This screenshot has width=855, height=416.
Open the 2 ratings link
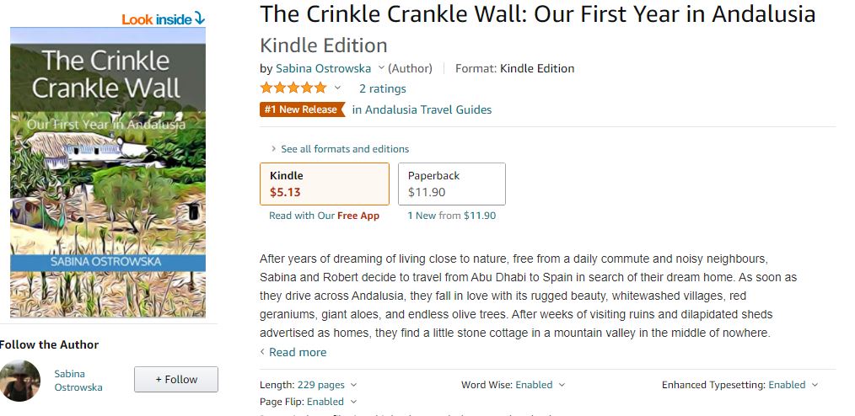pos(382,88)
